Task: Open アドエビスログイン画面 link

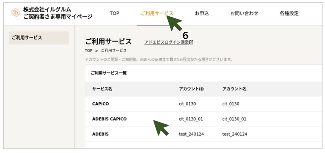Action: tap(166, 43)
